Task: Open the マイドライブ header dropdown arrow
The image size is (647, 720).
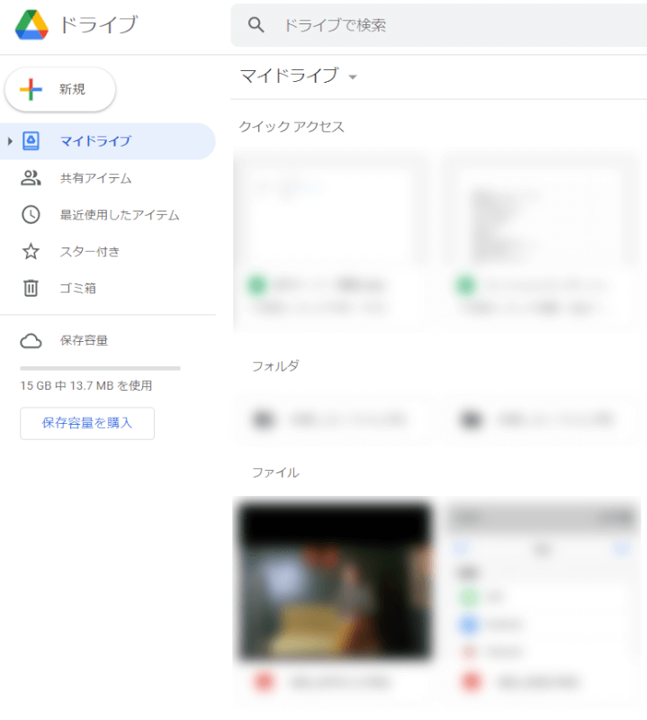Action: 353,77
